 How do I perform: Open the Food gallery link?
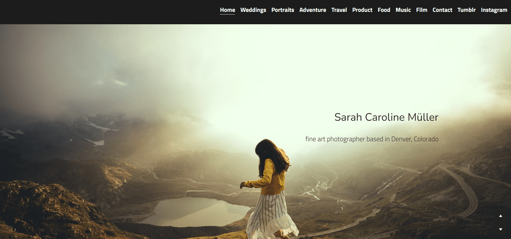(x=384, y=10)
